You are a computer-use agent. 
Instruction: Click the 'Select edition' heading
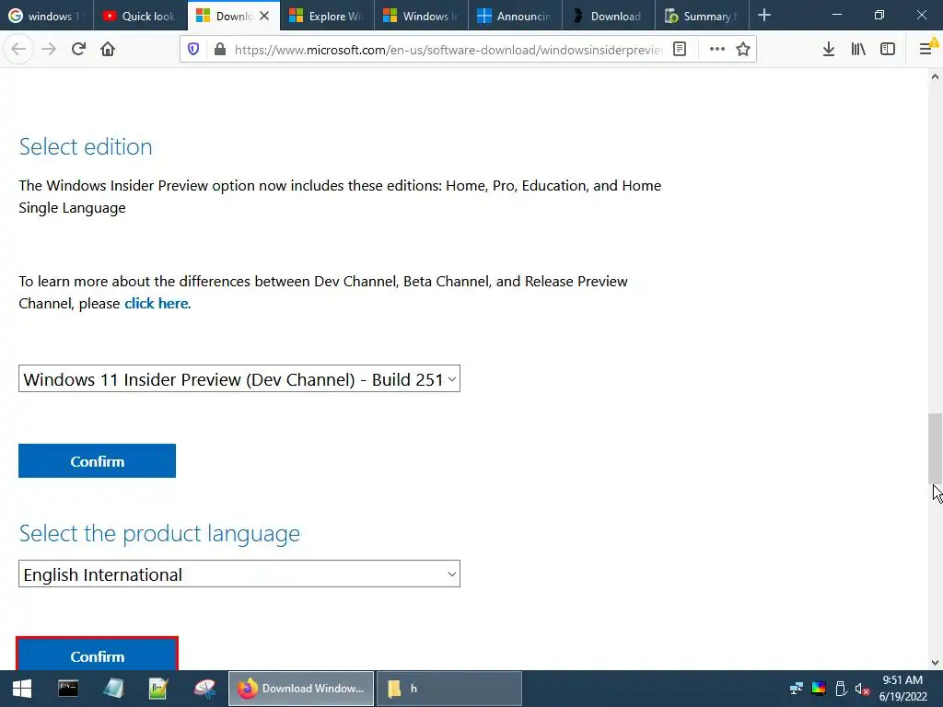pos(86,146)
